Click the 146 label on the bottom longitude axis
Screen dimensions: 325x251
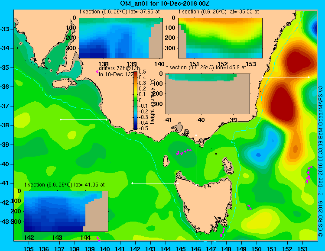point(196,248)
